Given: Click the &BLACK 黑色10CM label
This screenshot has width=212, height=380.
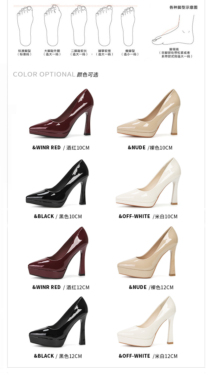Looking at the screenshot, I should pyautogui.click(x=58, y=216).
